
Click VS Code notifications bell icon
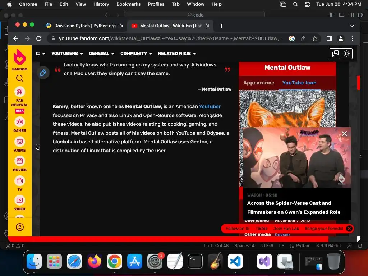(x=360, y=246)
